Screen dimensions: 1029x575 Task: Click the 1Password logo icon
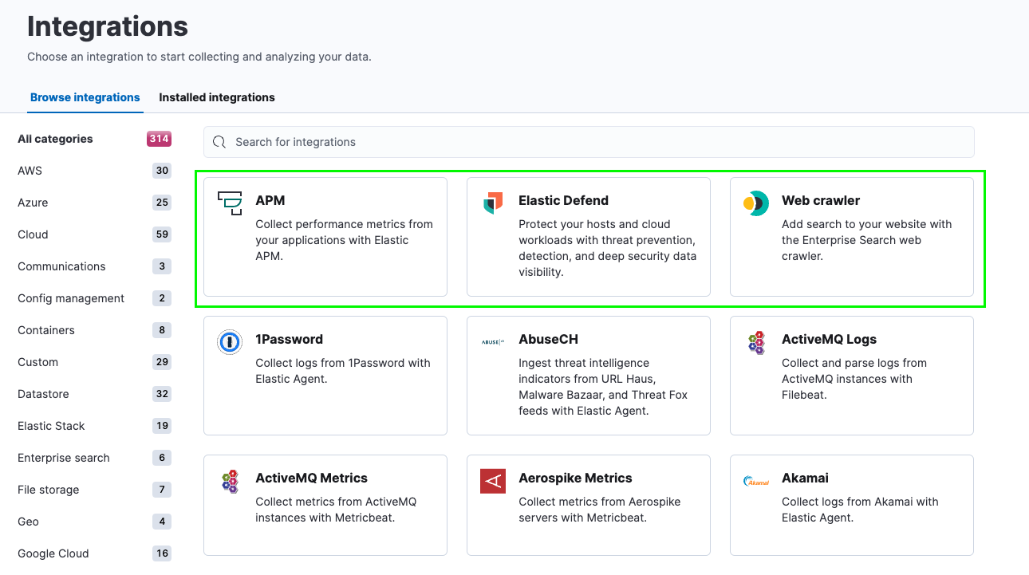pyautogui.click(x=230, y=342)
